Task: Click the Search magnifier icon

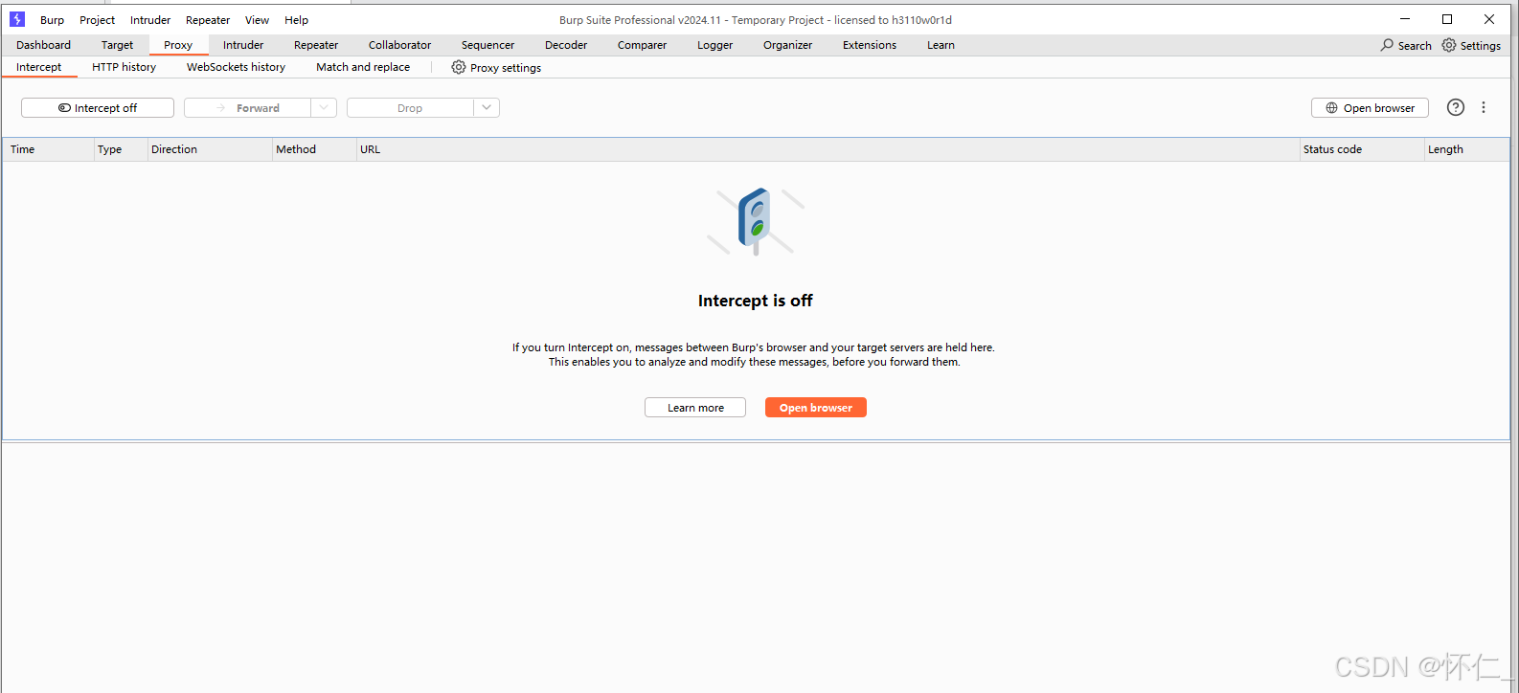Action: coord(1387,45)
